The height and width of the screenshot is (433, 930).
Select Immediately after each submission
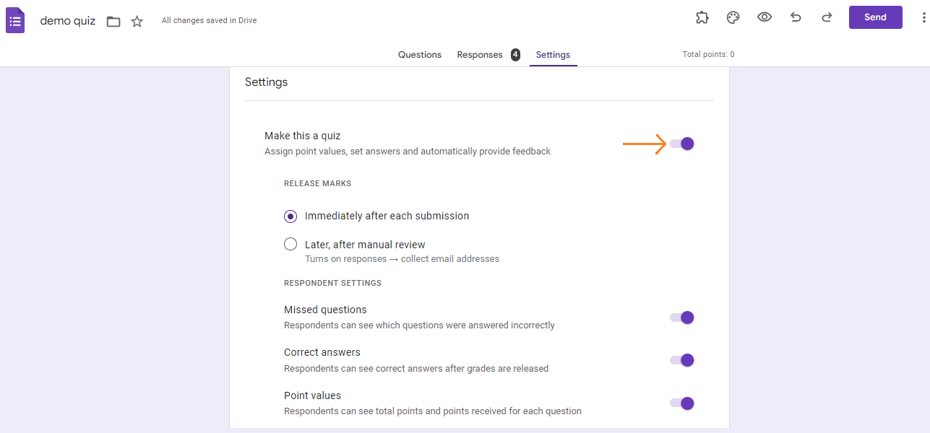point(290,216)
